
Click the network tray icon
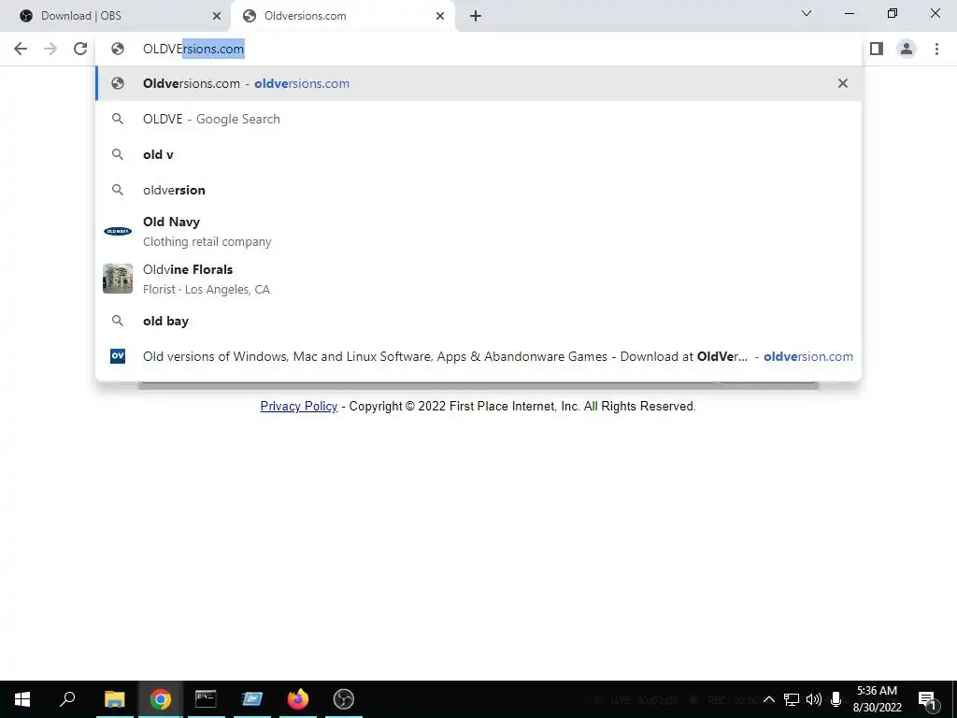pos(792,699)
